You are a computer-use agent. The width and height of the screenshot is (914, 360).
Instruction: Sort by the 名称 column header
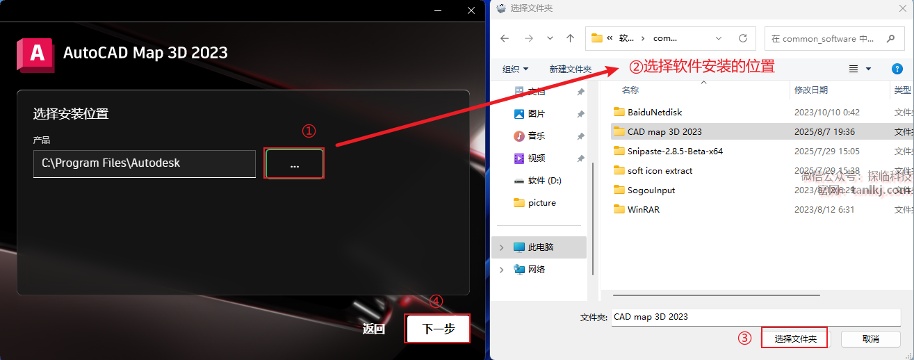pyautogui.click(x=630, y=90)
